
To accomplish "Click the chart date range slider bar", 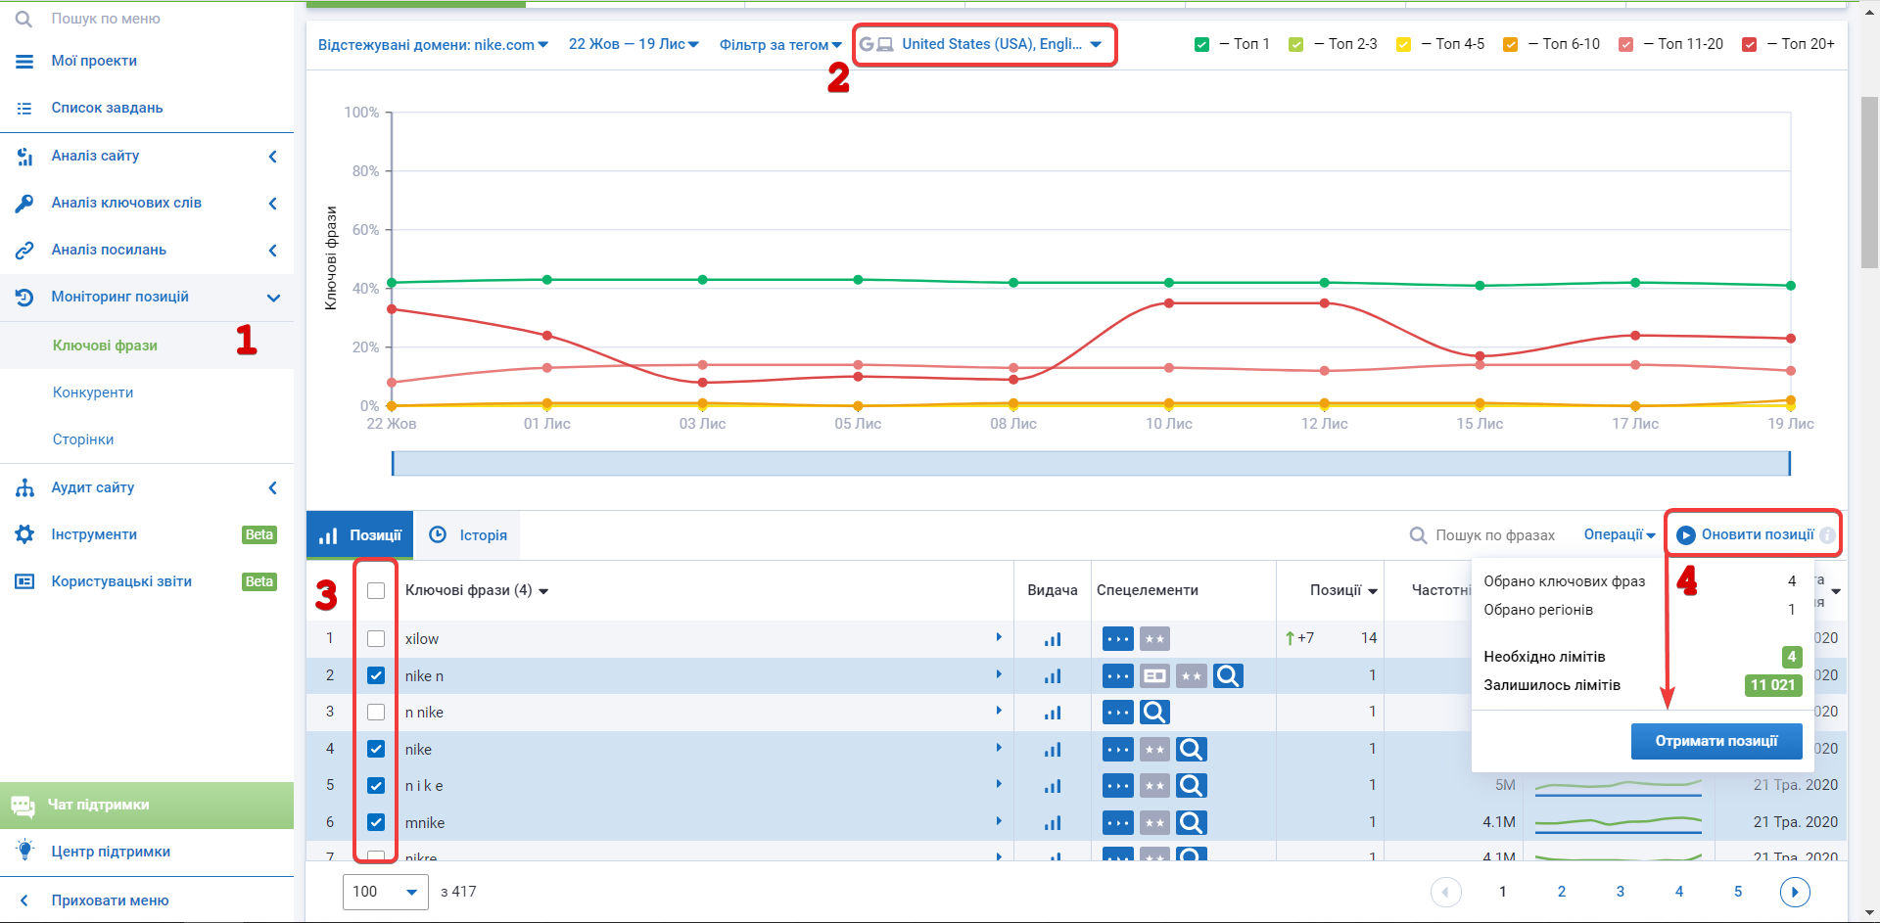I will click(1090, 463).
